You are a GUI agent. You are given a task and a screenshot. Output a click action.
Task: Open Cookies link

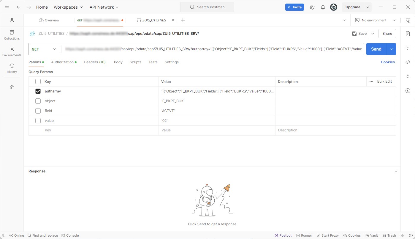388,62
